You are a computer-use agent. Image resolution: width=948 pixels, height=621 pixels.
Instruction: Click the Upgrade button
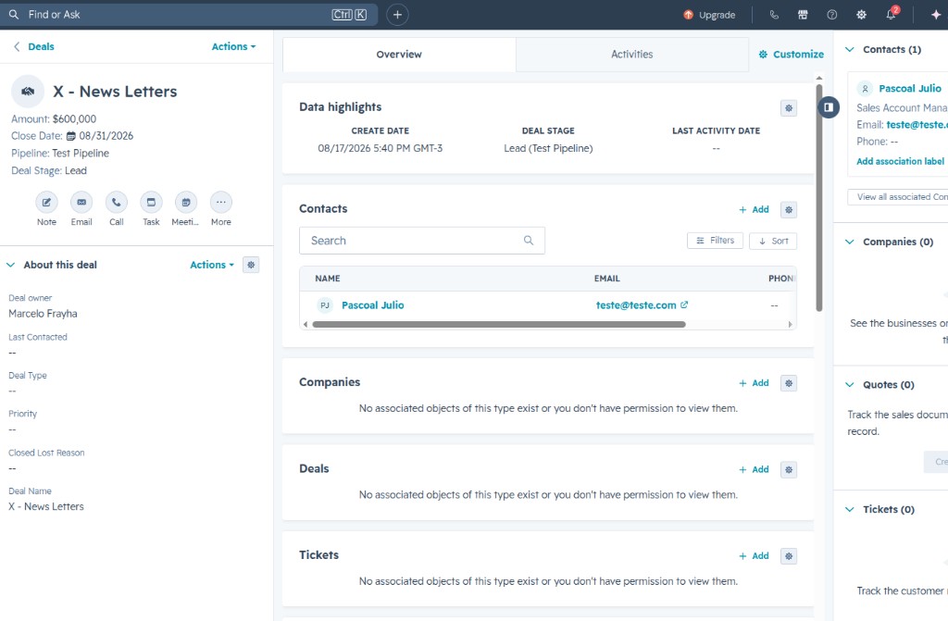pos(709,15)
